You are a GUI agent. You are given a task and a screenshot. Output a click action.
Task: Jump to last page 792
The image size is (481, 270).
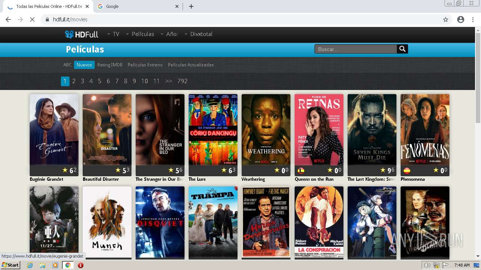coord(182,81)
